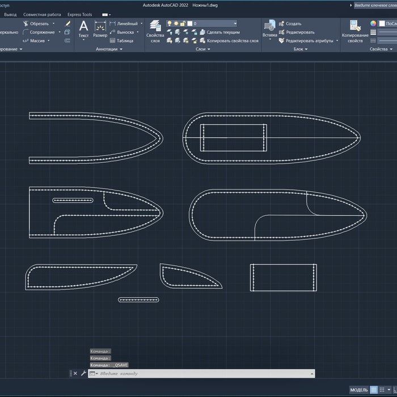Screen dimensions: 397x397
Task: Toggle MODEL space button in status bar
Action: [358, 390]
